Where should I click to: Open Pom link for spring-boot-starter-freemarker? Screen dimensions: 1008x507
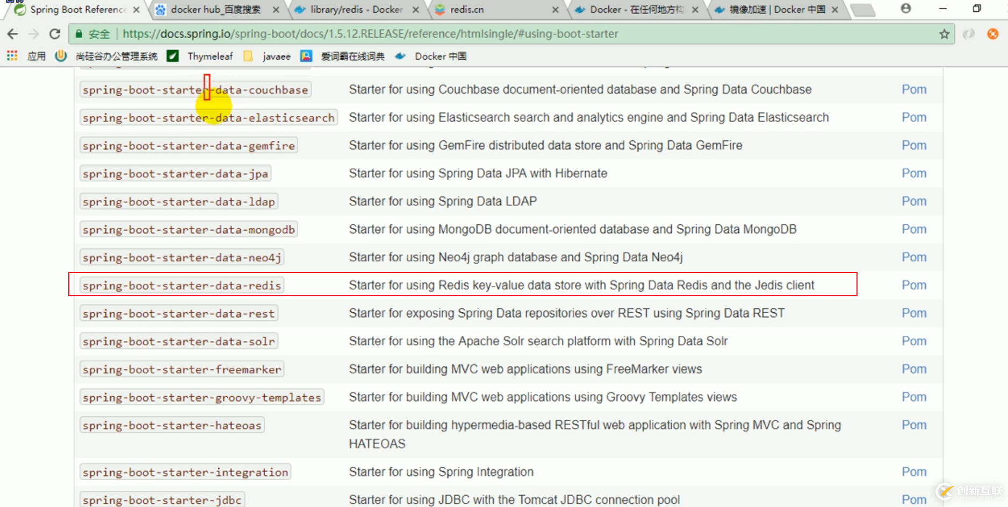(x=913, y=369)
